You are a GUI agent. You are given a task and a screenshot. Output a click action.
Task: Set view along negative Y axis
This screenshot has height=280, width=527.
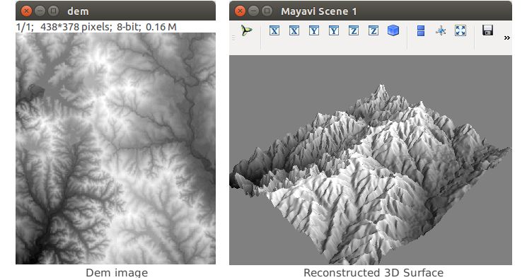[x=334, y=30]
